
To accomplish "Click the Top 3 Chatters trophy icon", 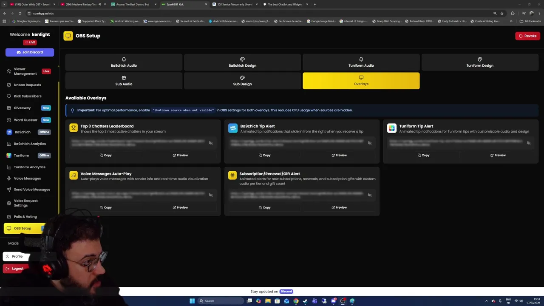I will [74, 128].
